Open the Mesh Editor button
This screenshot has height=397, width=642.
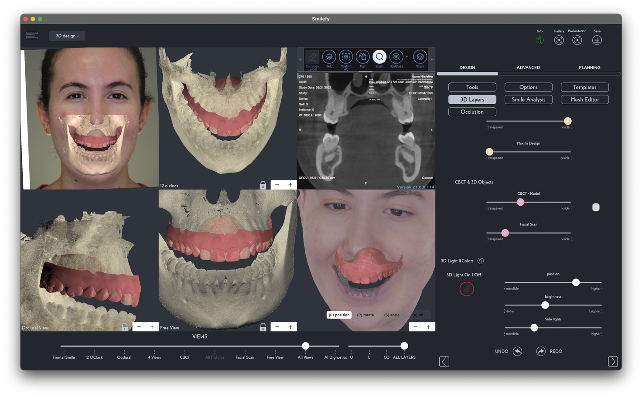(x=584, y=99)
